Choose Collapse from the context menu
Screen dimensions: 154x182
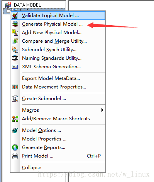(x=32, y=168)
